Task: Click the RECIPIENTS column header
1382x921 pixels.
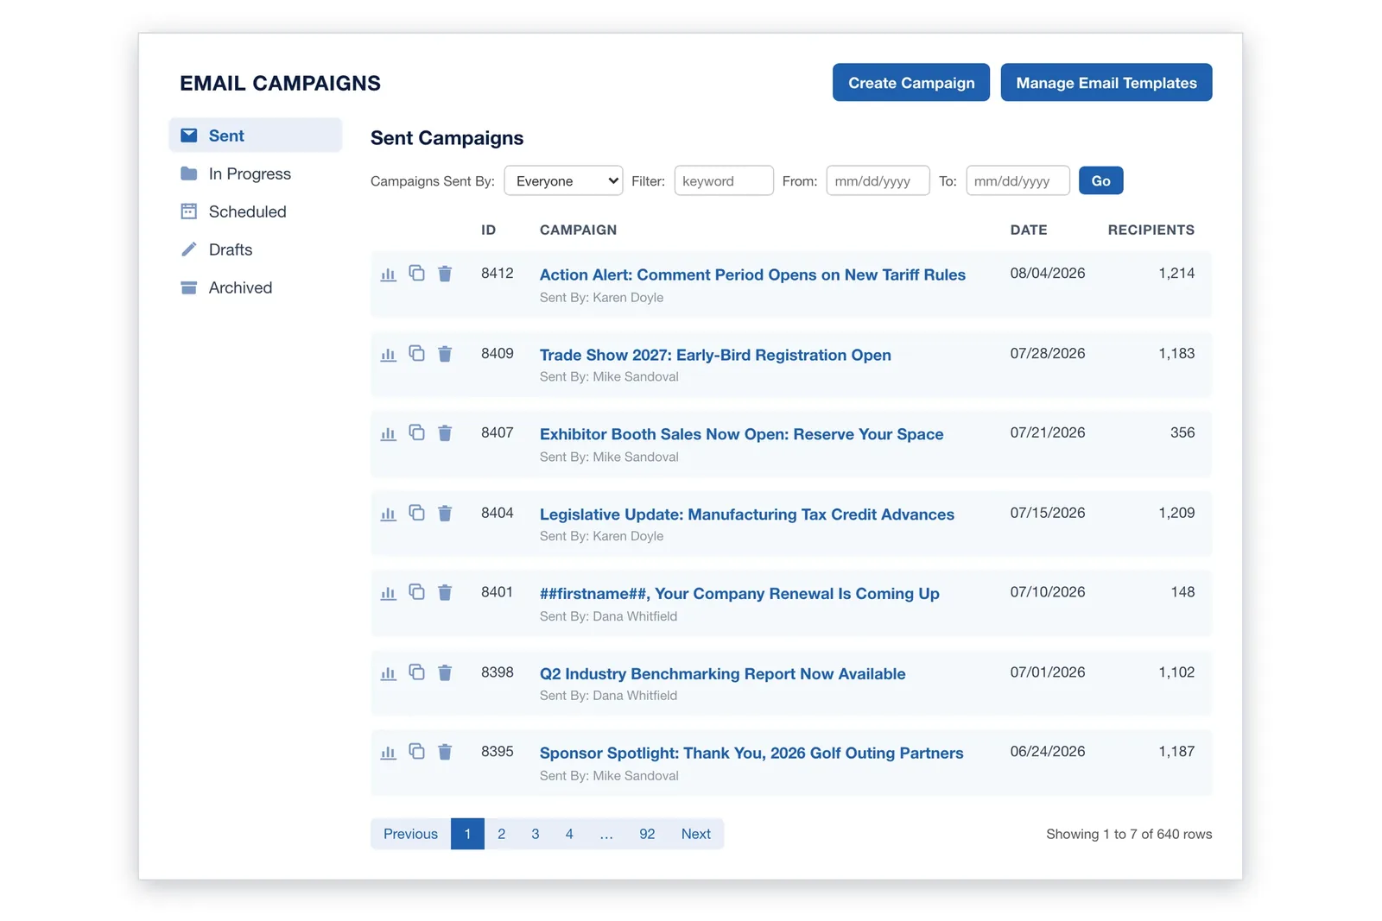Action: (x=1151, y=230)
